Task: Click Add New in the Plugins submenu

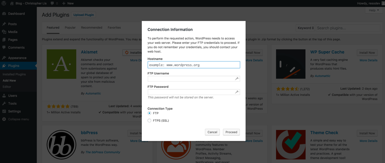Action: coord(9,80)
